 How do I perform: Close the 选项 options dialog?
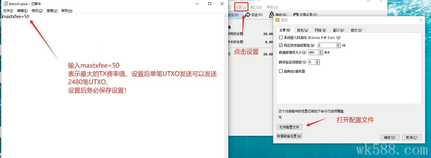(421, 20)
